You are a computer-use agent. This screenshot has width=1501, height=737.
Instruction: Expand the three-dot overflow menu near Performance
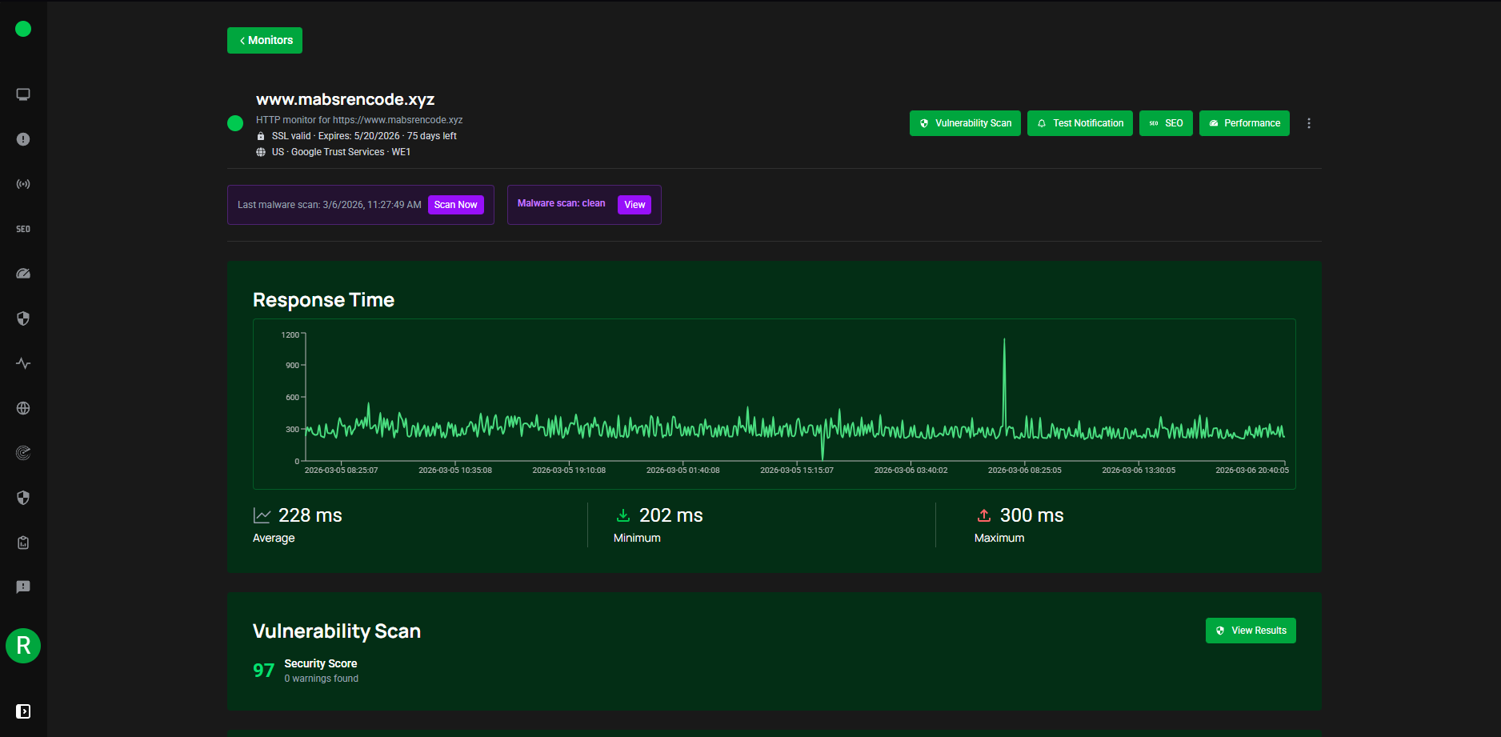click(1309, 123)
